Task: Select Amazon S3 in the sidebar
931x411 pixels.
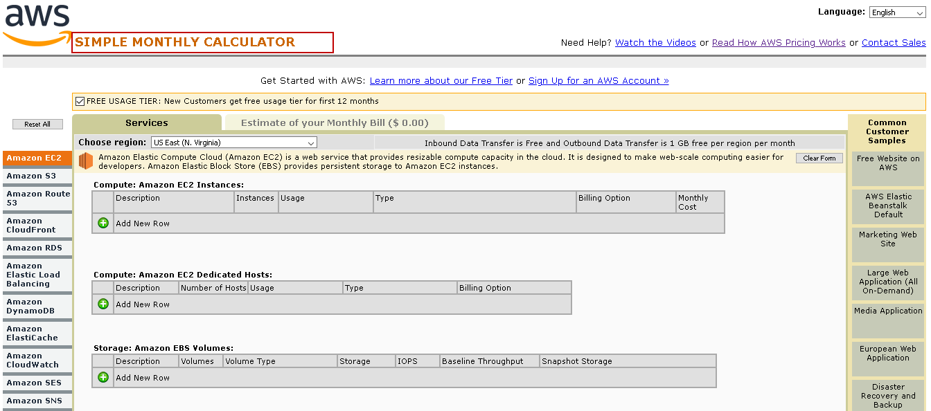Action: pyautogui.click(x=37, y=176)
